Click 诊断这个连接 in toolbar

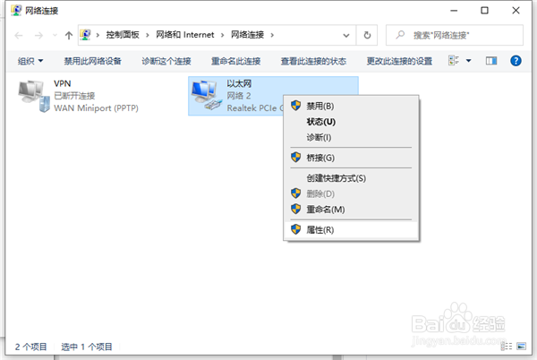[166, 61]
